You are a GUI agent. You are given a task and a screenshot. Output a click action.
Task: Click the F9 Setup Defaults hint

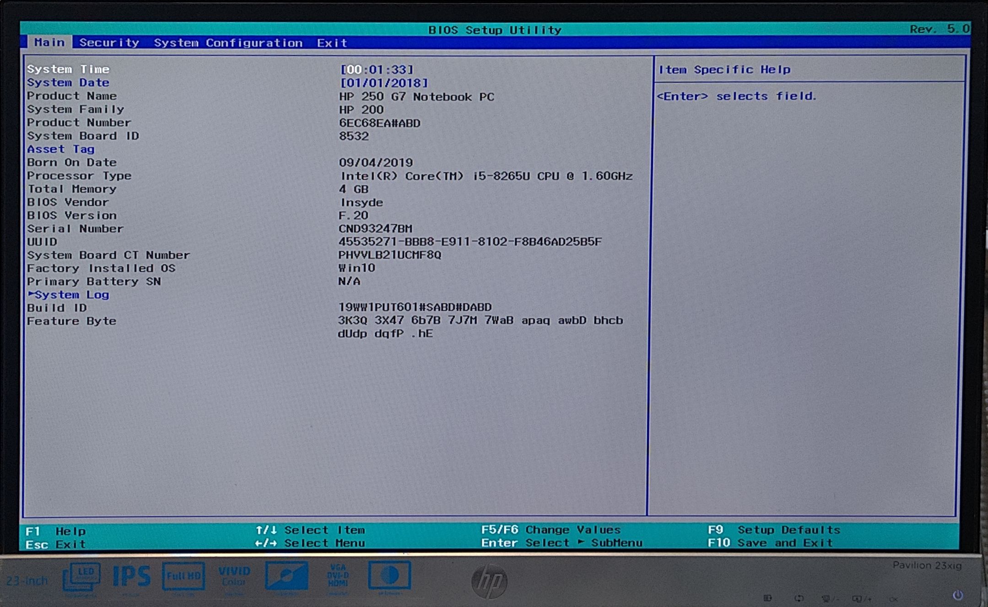774,530
